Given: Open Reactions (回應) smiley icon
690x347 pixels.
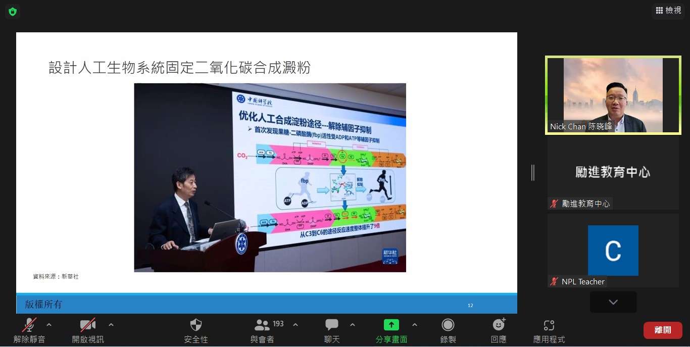Looking at the screenshot, I should (x=499, y=325).
